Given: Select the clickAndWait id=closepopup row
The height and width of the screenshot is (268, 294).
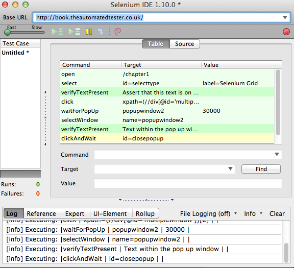Looking at the screenshot, I should coord(167,138).
